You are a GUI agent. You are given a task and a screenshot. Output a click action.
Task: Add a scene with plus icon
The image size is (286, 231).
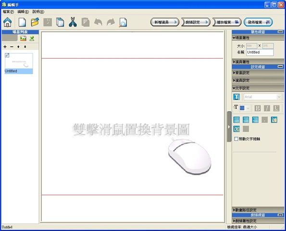point(5,47)
